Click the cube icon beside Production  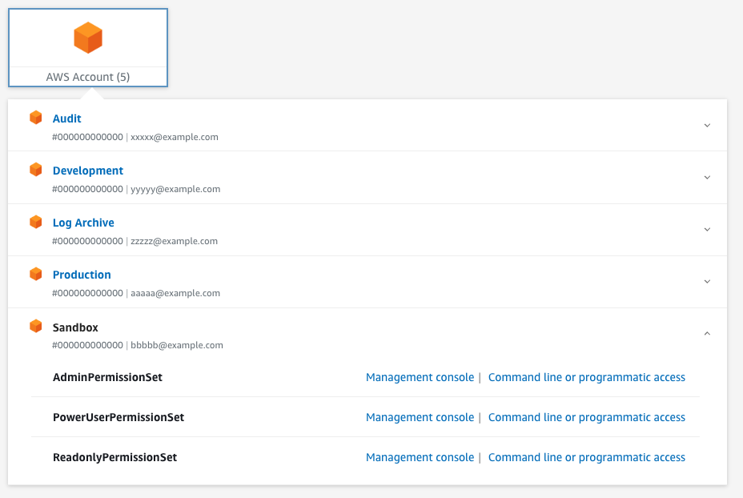click(x=35, y=274)
